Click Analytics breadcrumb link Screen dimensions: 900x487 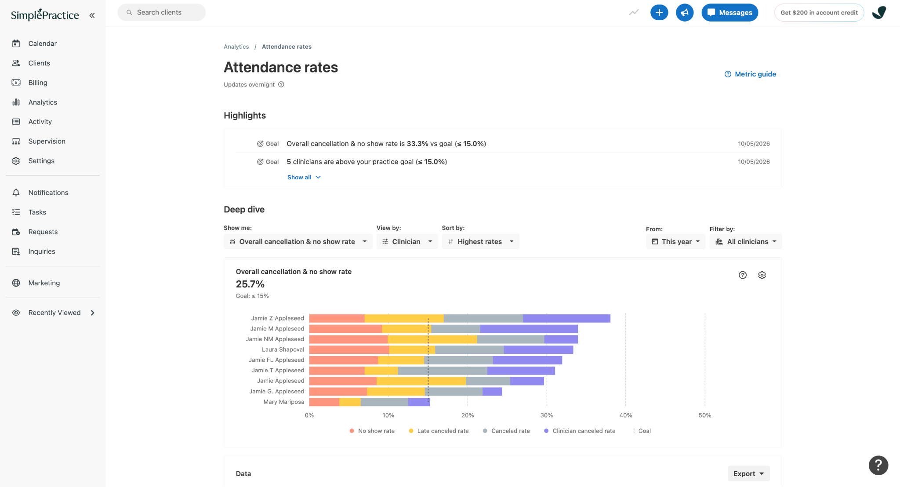coord(236,47)
